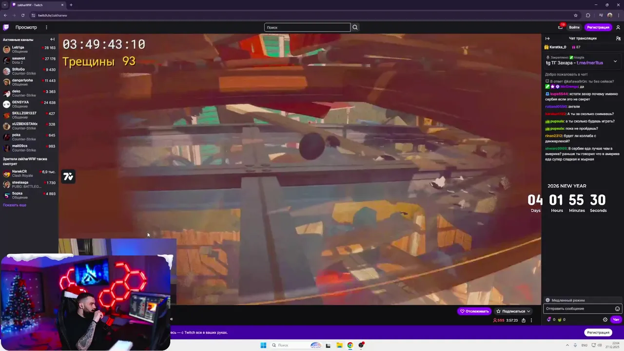
Task: Open SKILLZOR1337 channel
Action: [x=29, y=115]
